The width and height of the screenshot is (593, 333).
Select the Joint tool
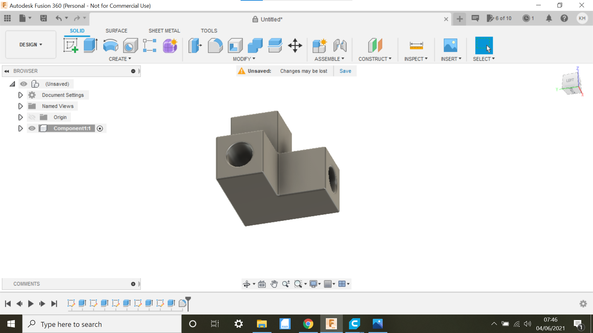(x=340, y=45)
